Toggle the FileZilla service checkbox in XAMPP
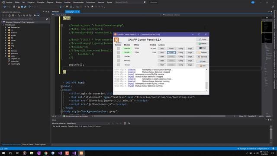The height and width of the screenshot is (156, 277). (118, 57)
